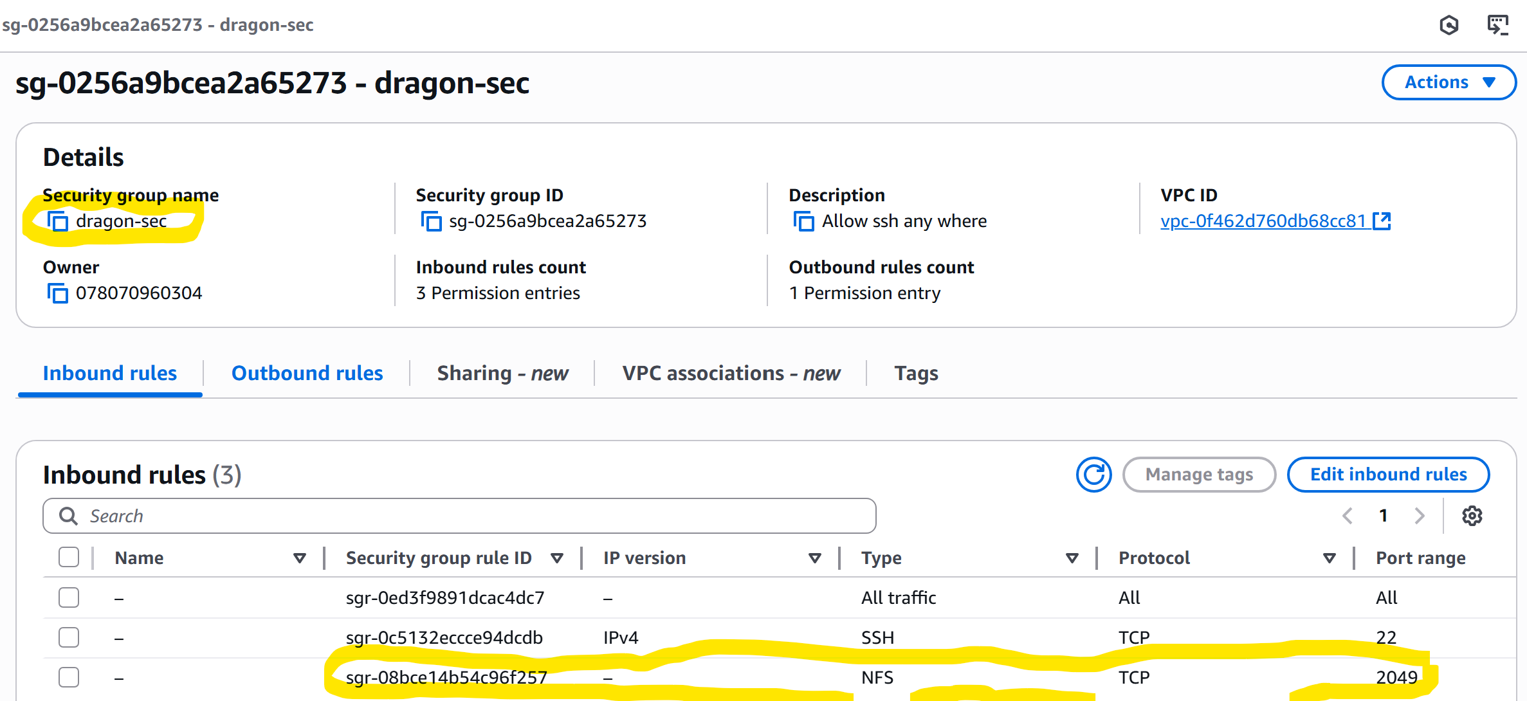
Task: Go to next page of rules
Action: click(1420, 516)
